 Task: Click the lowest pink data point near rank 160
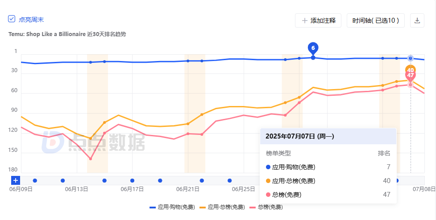pos(91,159)
